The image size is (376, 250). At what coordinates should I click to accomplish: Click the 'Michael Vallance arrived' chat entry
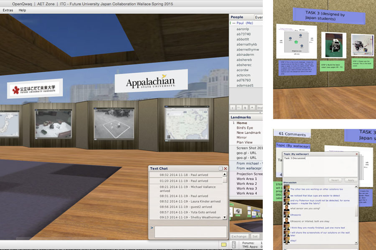coord(188,189)
